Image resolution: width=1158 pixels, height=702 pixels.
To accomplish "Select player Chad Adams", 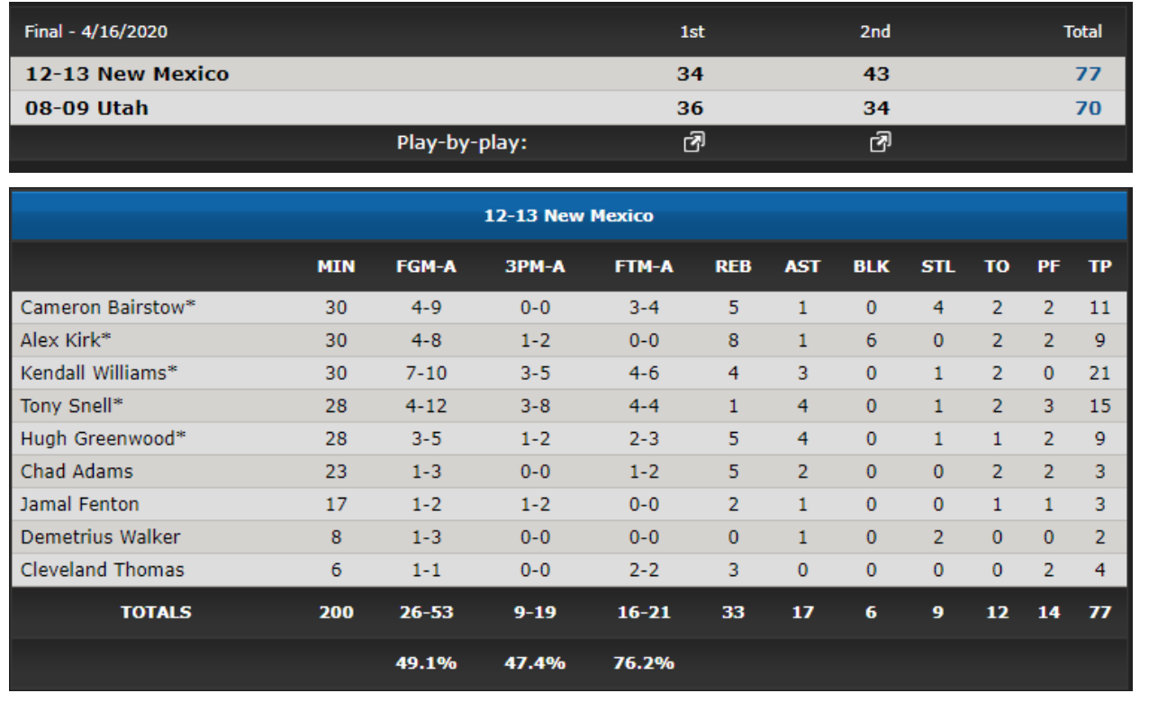I will 77,472.
